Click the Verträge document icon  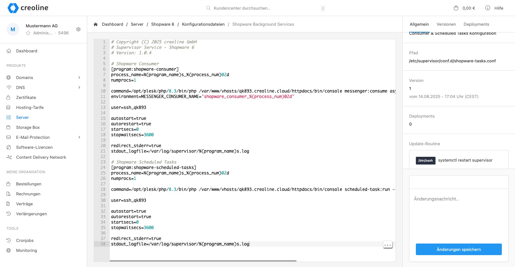(x=9, y=204)
